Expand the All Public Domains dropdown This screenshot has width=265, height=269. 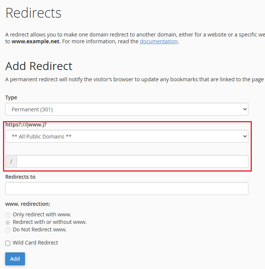[x=127, y=136]
